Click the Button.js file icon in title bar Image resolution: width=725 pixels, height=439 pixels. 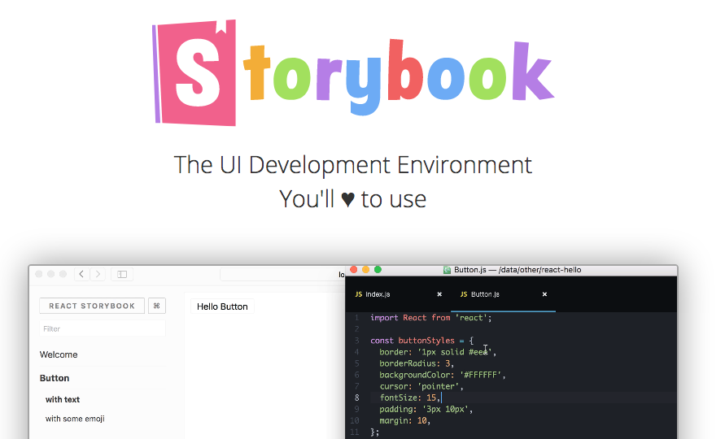coord(447,270)
